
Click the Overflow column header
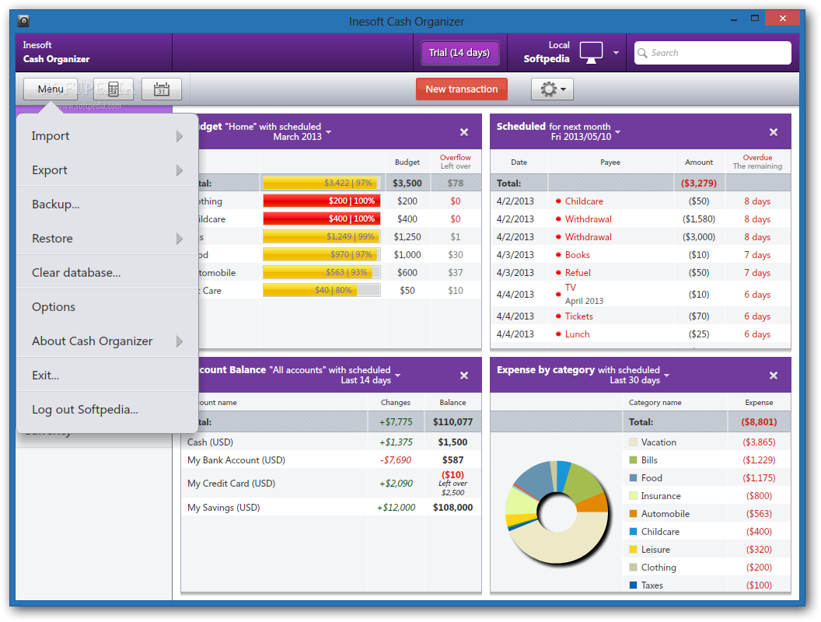click(x=455, y=162)
